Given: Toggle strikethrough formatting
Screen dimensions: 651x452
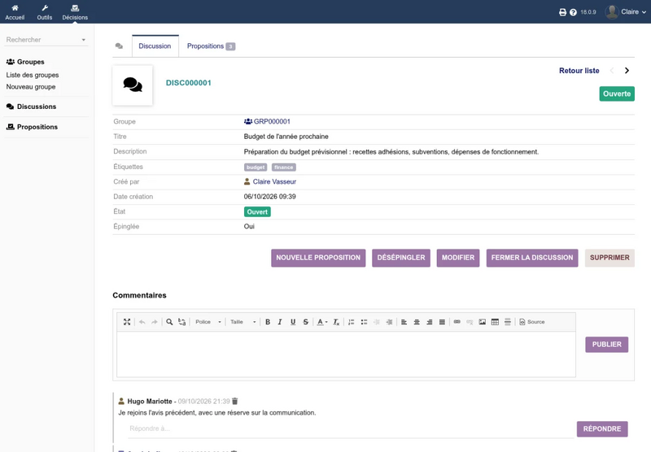Looking at the screenshot, I should click(306, 322).
